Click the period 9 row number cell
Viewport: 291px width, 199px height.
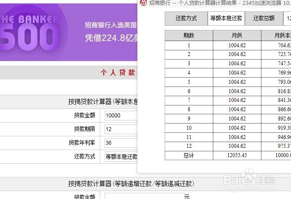click(x=189, y=119)
